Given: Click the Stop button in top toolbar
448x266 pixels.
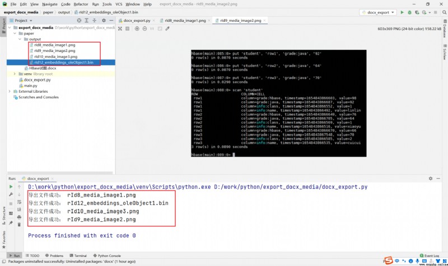Looking at the screenshot, I should (436, 12).
